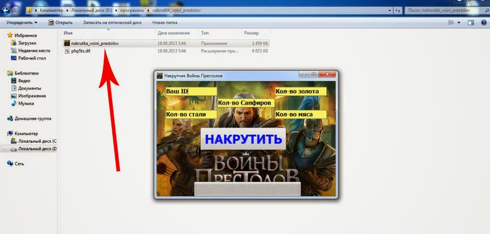This screenshot has width=490, height=234.
Task: Open Недавние места in the sidebar
Action: point(34,51)
